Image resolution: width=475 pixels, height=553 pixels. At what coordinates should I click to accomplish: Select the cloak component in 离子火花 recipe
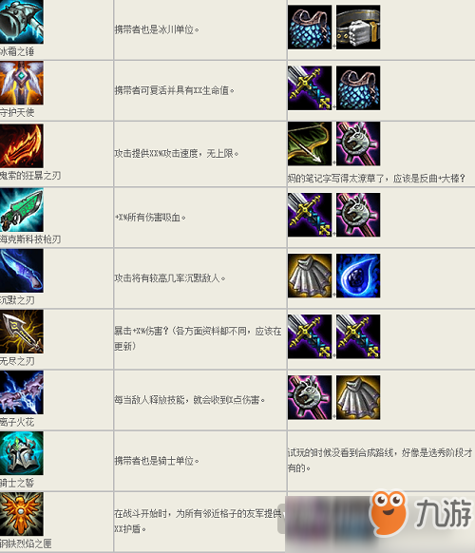point(358,397)
